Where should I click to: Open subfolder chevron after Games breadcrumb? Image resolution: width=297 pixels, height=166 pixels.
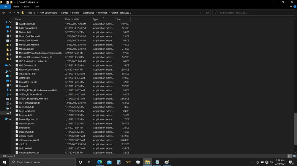click(x=70, y=13)
